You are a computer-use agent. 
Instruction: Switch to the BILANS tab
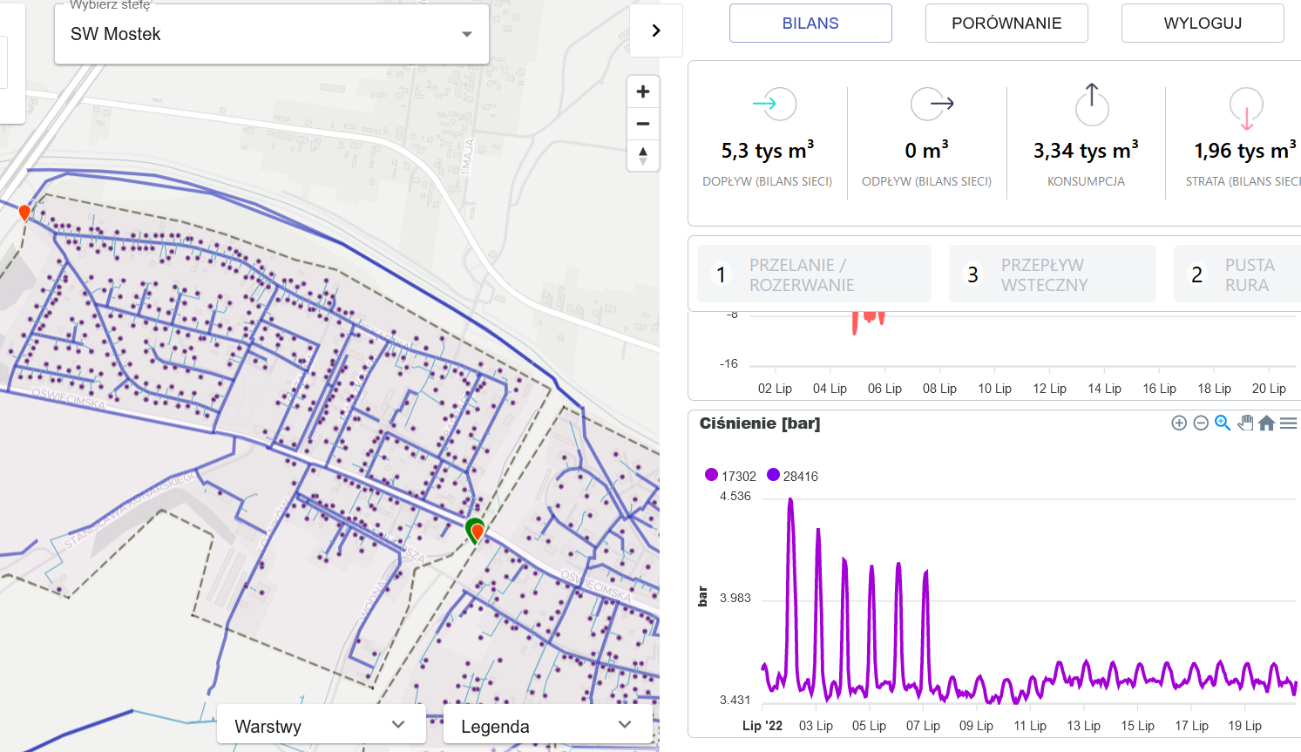[810, 24]
